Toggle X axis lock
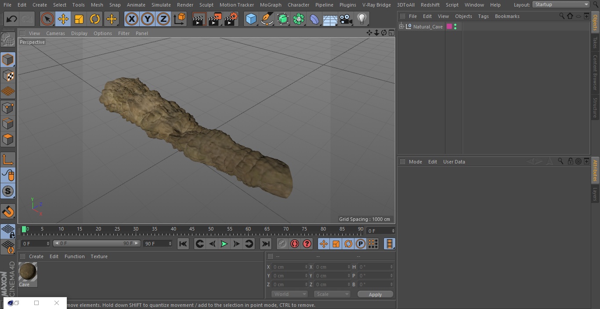Image resolution: width=600 pixels, height=309 pixels. (x=132, y=19)
